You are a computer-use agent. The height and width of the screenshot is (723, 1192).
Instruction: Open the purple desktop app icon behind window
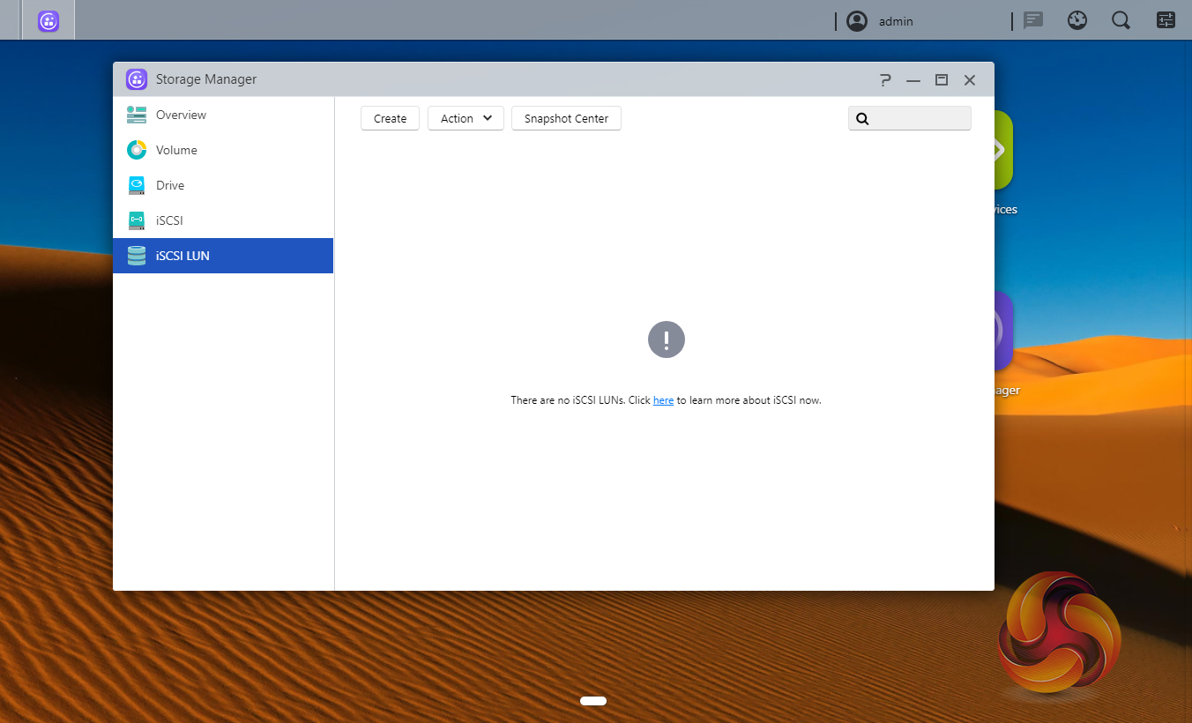coord(1003,332)
